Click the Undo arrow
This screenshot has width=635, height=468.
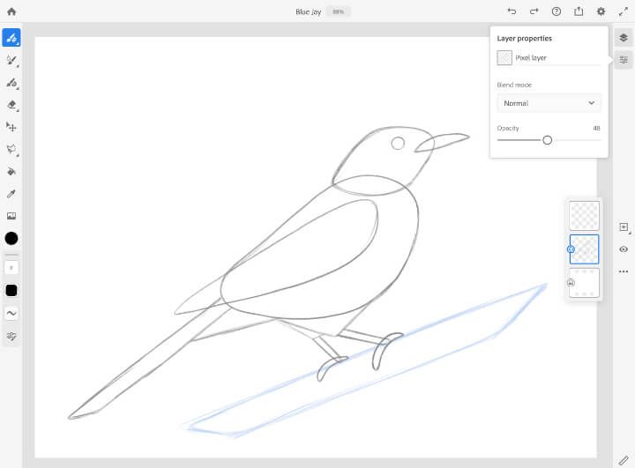click(512, 11)
